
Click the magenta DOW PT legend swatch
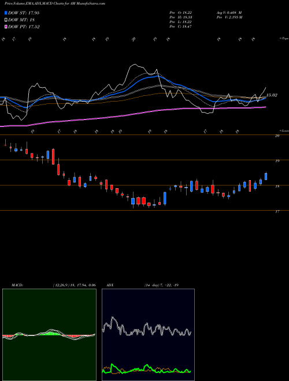[6, 27]
